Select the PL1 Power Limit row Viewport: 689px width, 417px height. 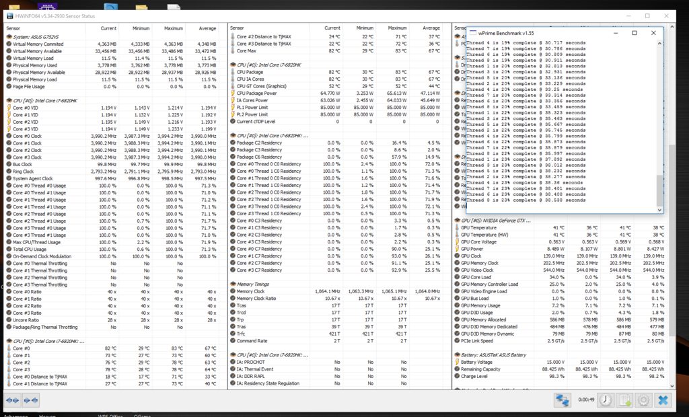pyautogui.click(x=336, y=107)
